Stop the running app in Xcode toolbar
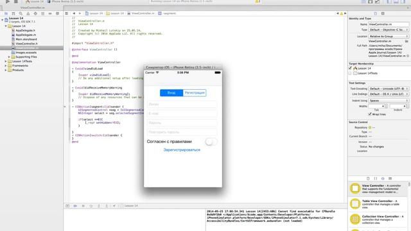This screenshot has width=411, height=231. coord(15,1)
